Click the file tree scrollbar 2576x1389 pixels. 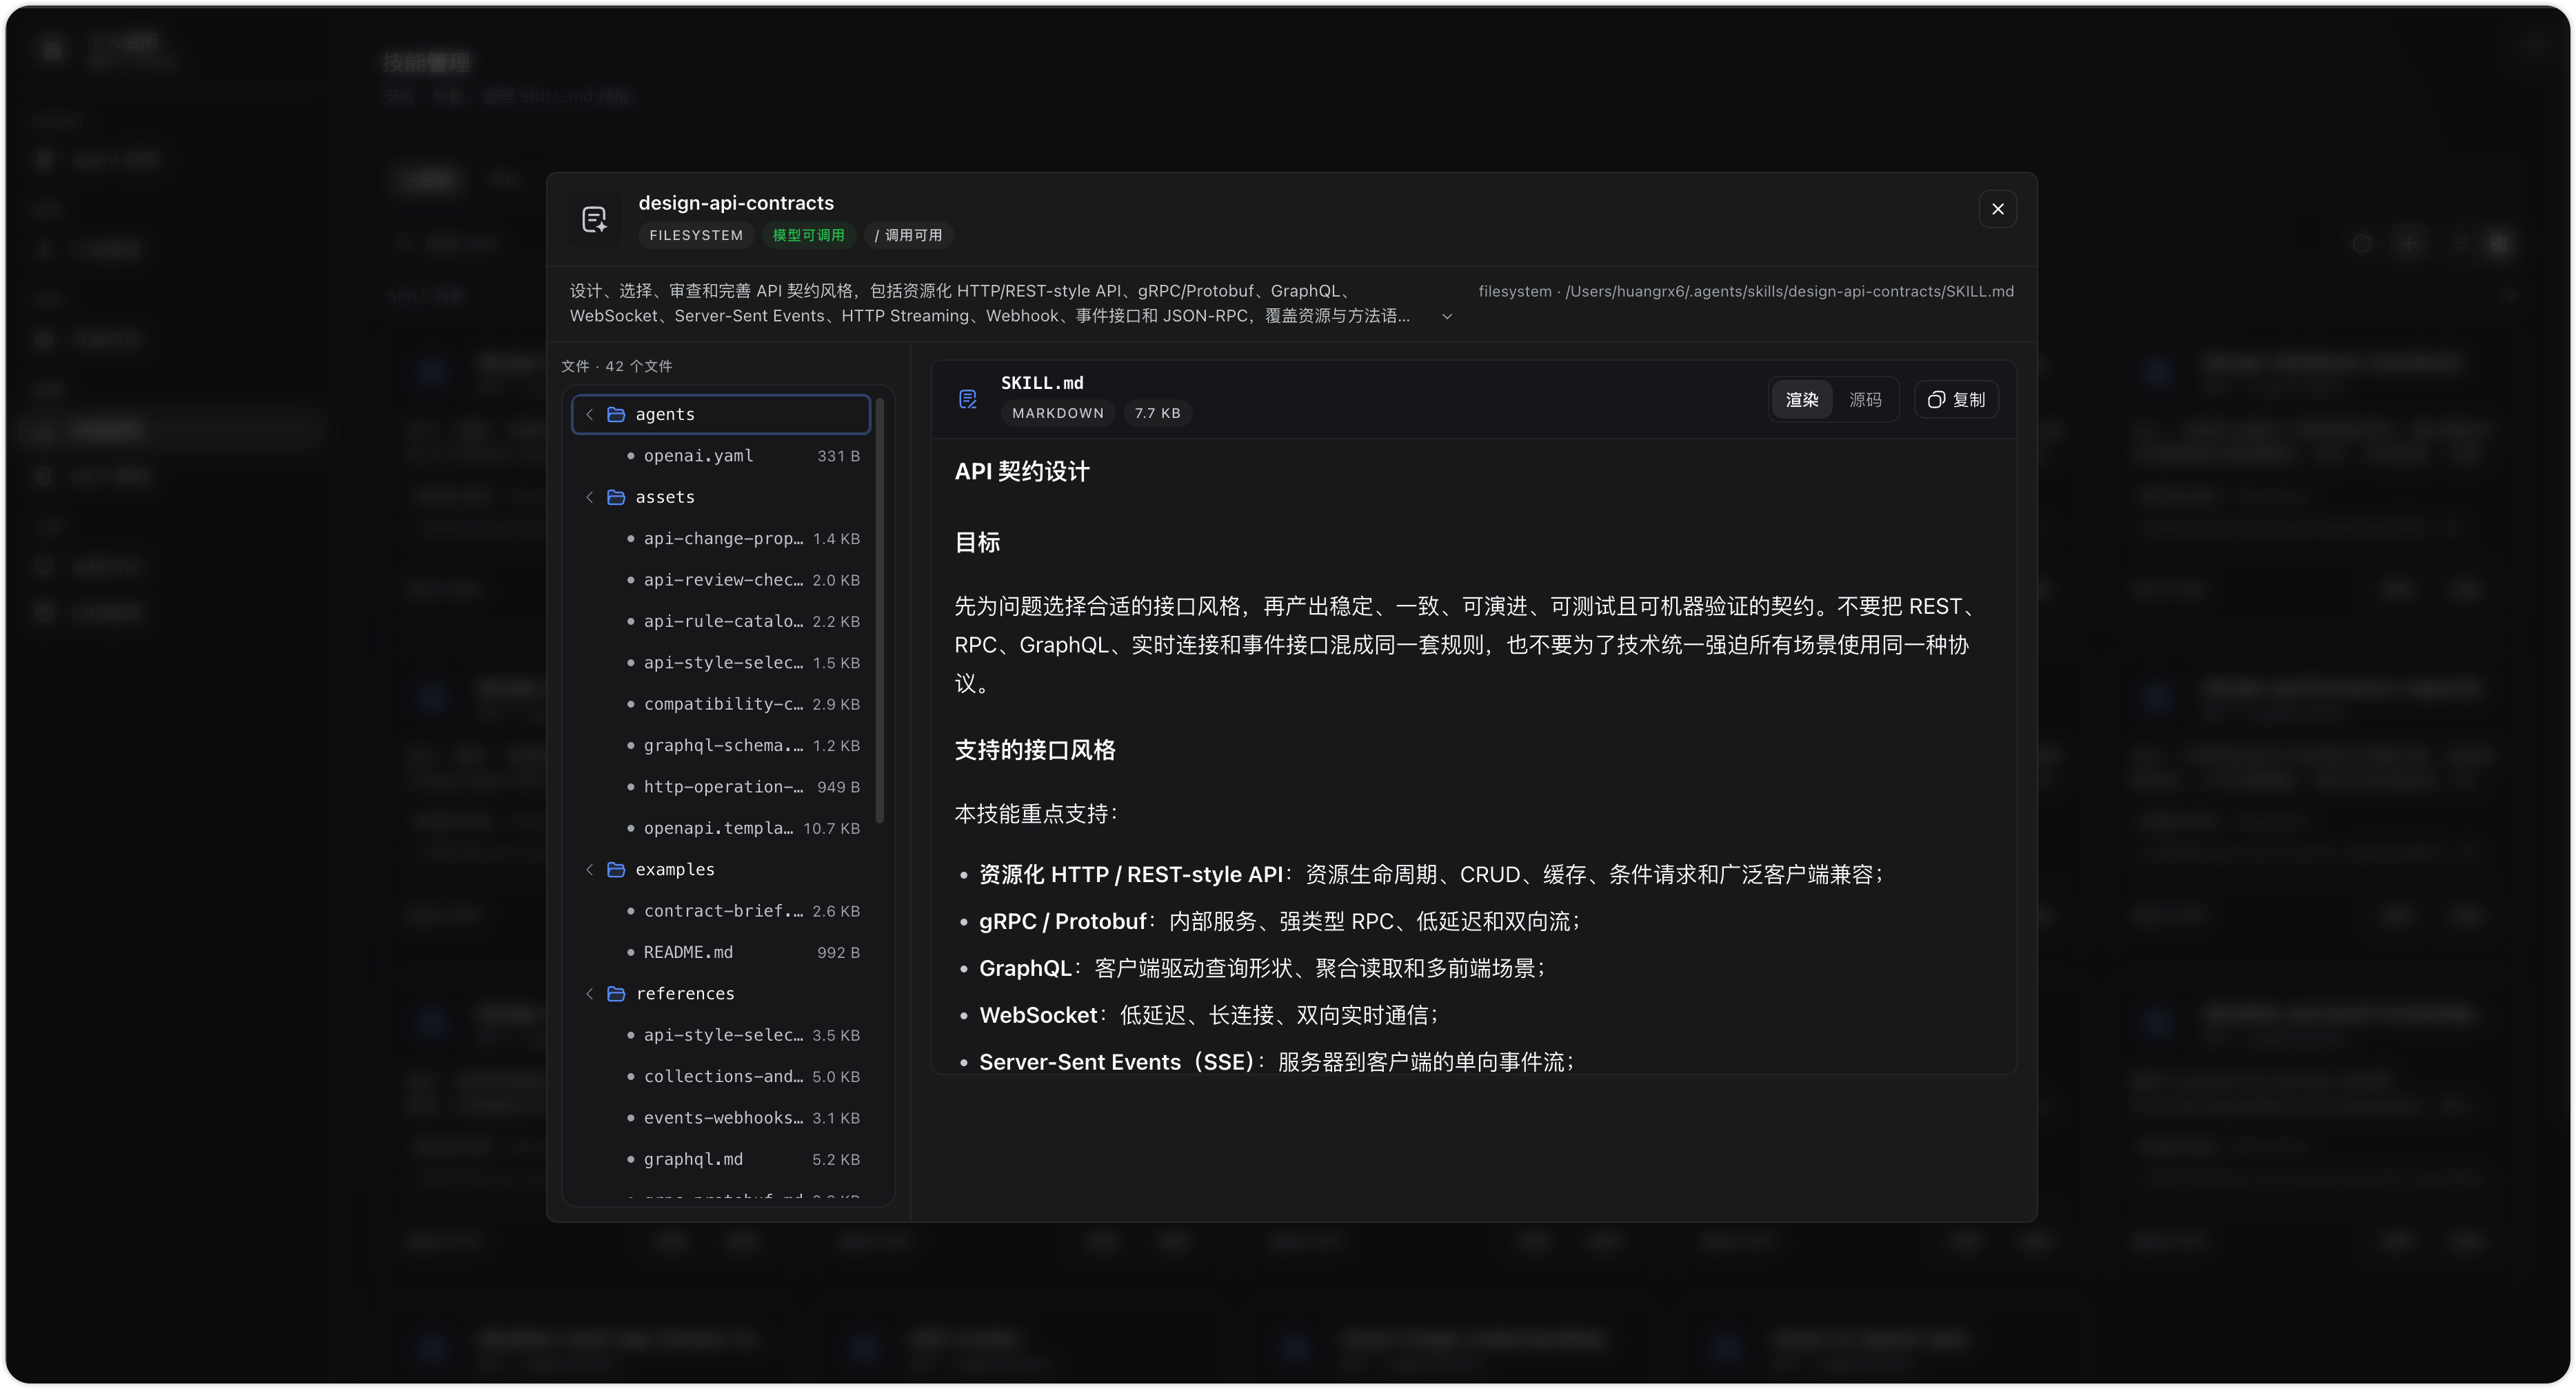(x=880, y=610)
